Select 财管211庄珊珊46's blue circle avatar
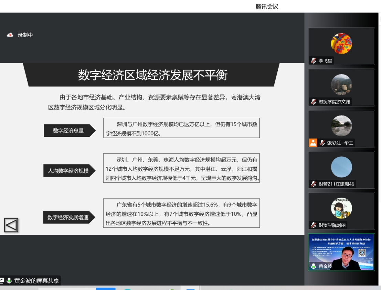This screenshot has height=290, width=381. (341, 167)
